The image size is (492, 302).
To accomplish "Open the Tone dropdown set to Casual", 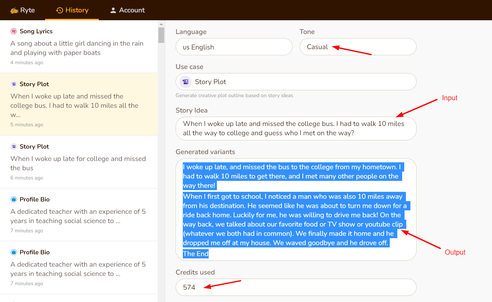I will 358,47.
